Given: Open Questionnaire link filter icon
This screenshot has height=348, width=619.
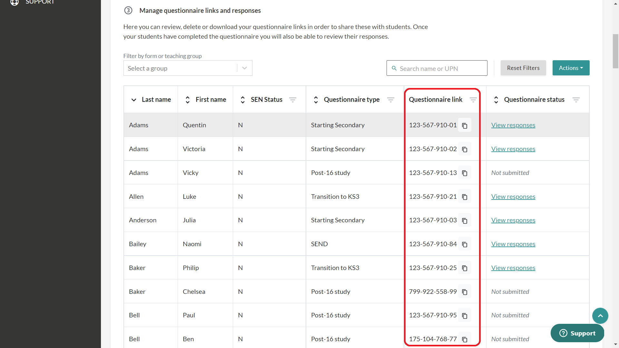Looking at the screenshot, I should (473, 100).
